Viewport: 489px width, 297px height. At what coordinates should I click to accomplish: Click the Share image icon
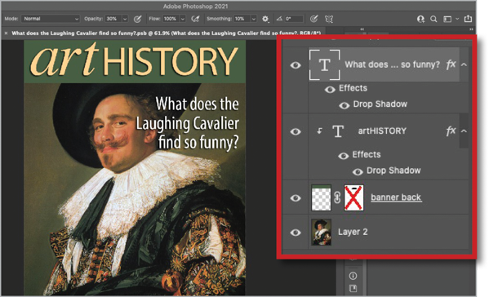(468, 19)
